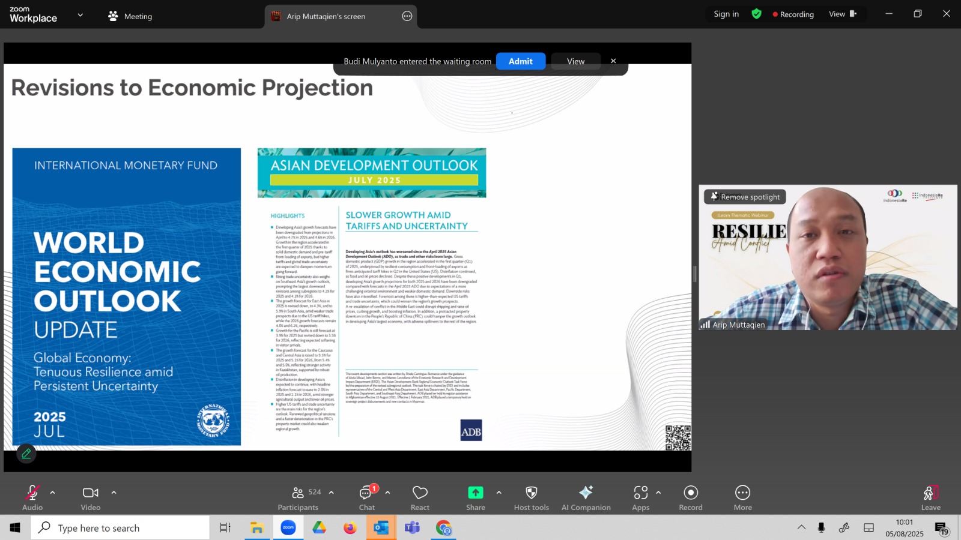Launch the AI Companion panel
This screenshot has width=961, height=540.
(x=586, y=498)
